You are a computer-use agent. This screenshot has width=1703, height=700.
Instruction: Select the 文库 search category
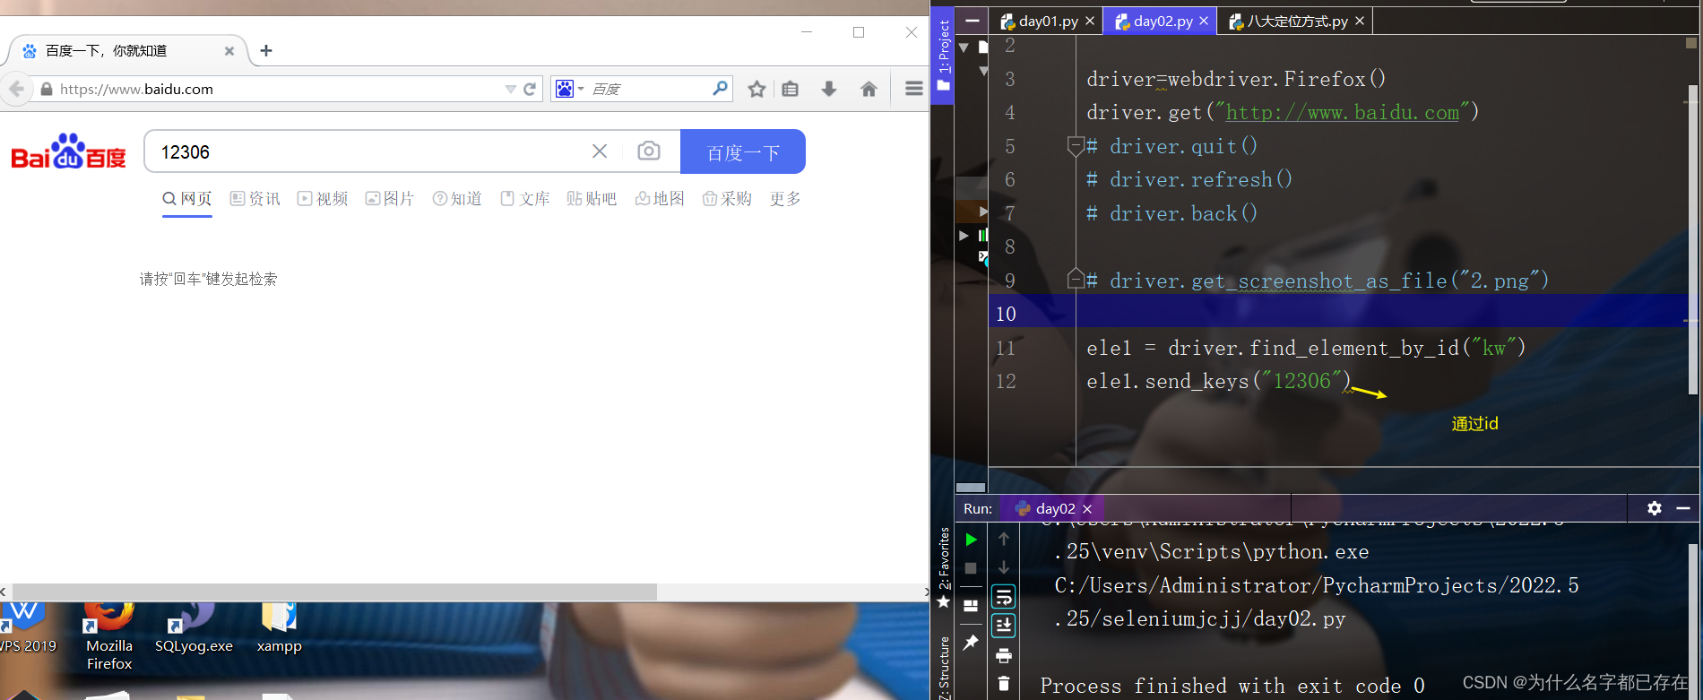tap(525, 198)
